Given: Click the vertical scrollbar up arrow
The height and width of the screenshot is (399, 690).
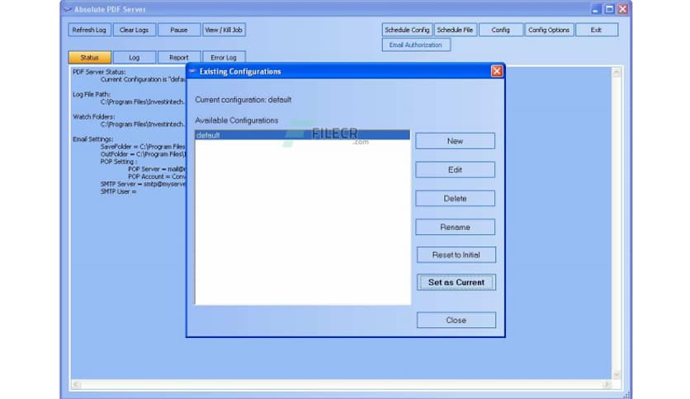Looking at the screenshot, I should [x=617, y=73].
